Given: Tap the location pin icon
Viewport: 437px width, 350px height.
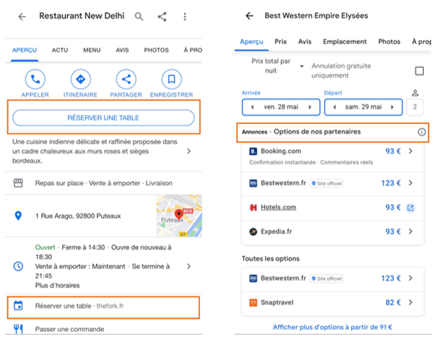Looking at the screenshot, I should pyautogui.click(x=18, y=215).
